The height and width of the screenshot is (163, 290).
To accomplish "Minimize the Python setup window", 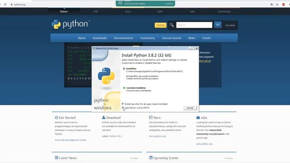I will coord(190,48).
